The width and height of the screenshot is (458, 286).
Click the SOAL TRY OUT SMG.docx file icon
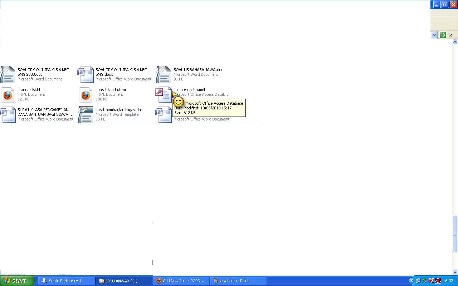click(86, 75)
